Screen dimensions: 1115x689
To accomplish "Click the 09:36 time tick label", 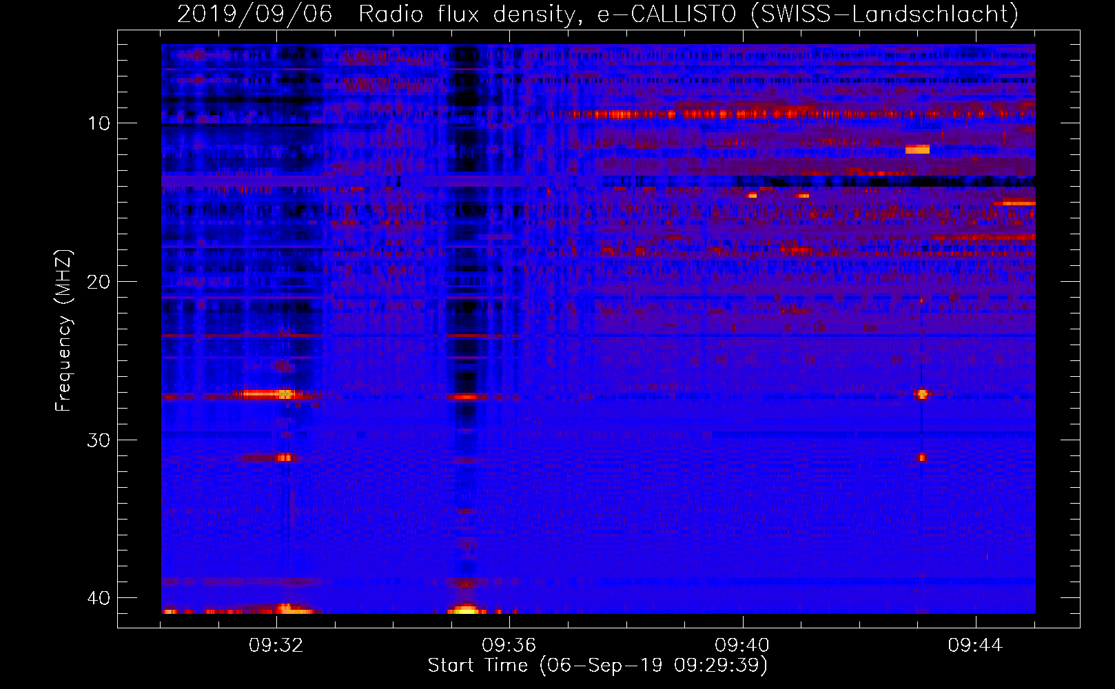I will click(509, 646).
